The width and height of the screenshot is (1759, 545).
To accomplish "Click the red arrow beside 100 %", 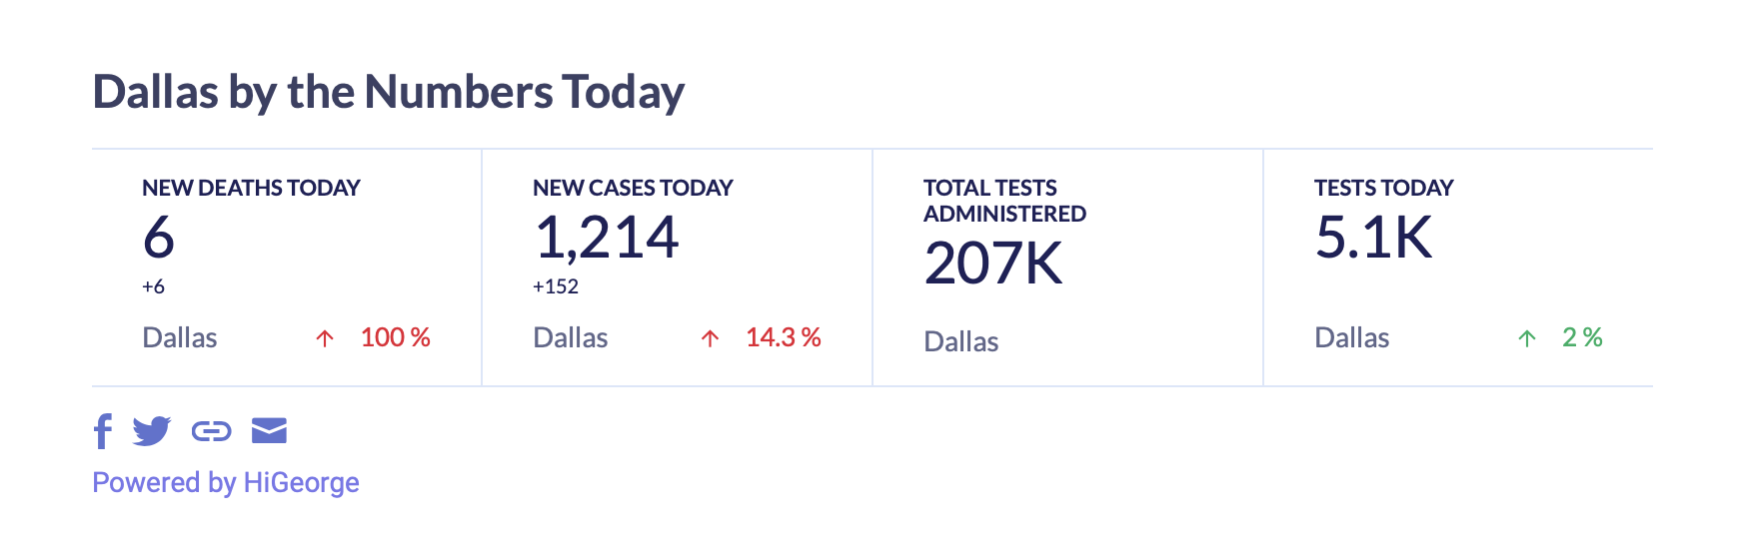I will (325, 338).
